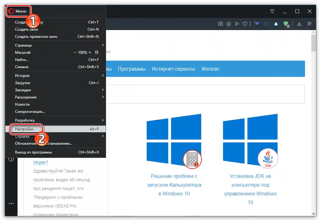Increase zoom with plus in Масштаб row
Screen dimensions: 321x221
tap(90, 53)
